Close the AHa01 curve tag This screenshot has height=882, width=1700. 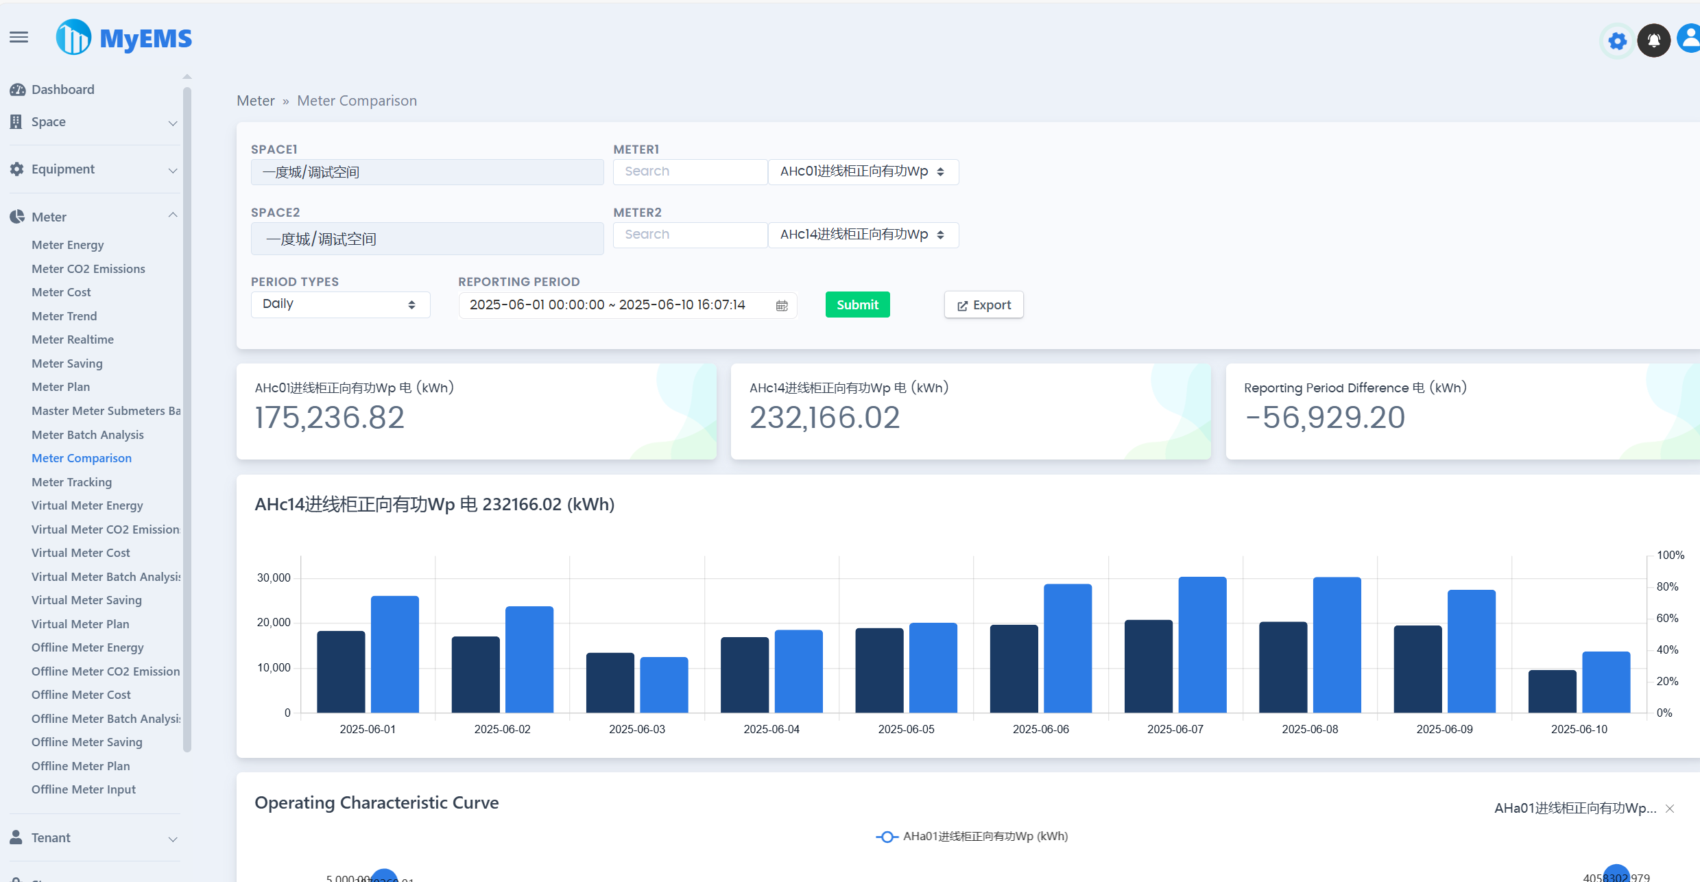(1670, 809)
